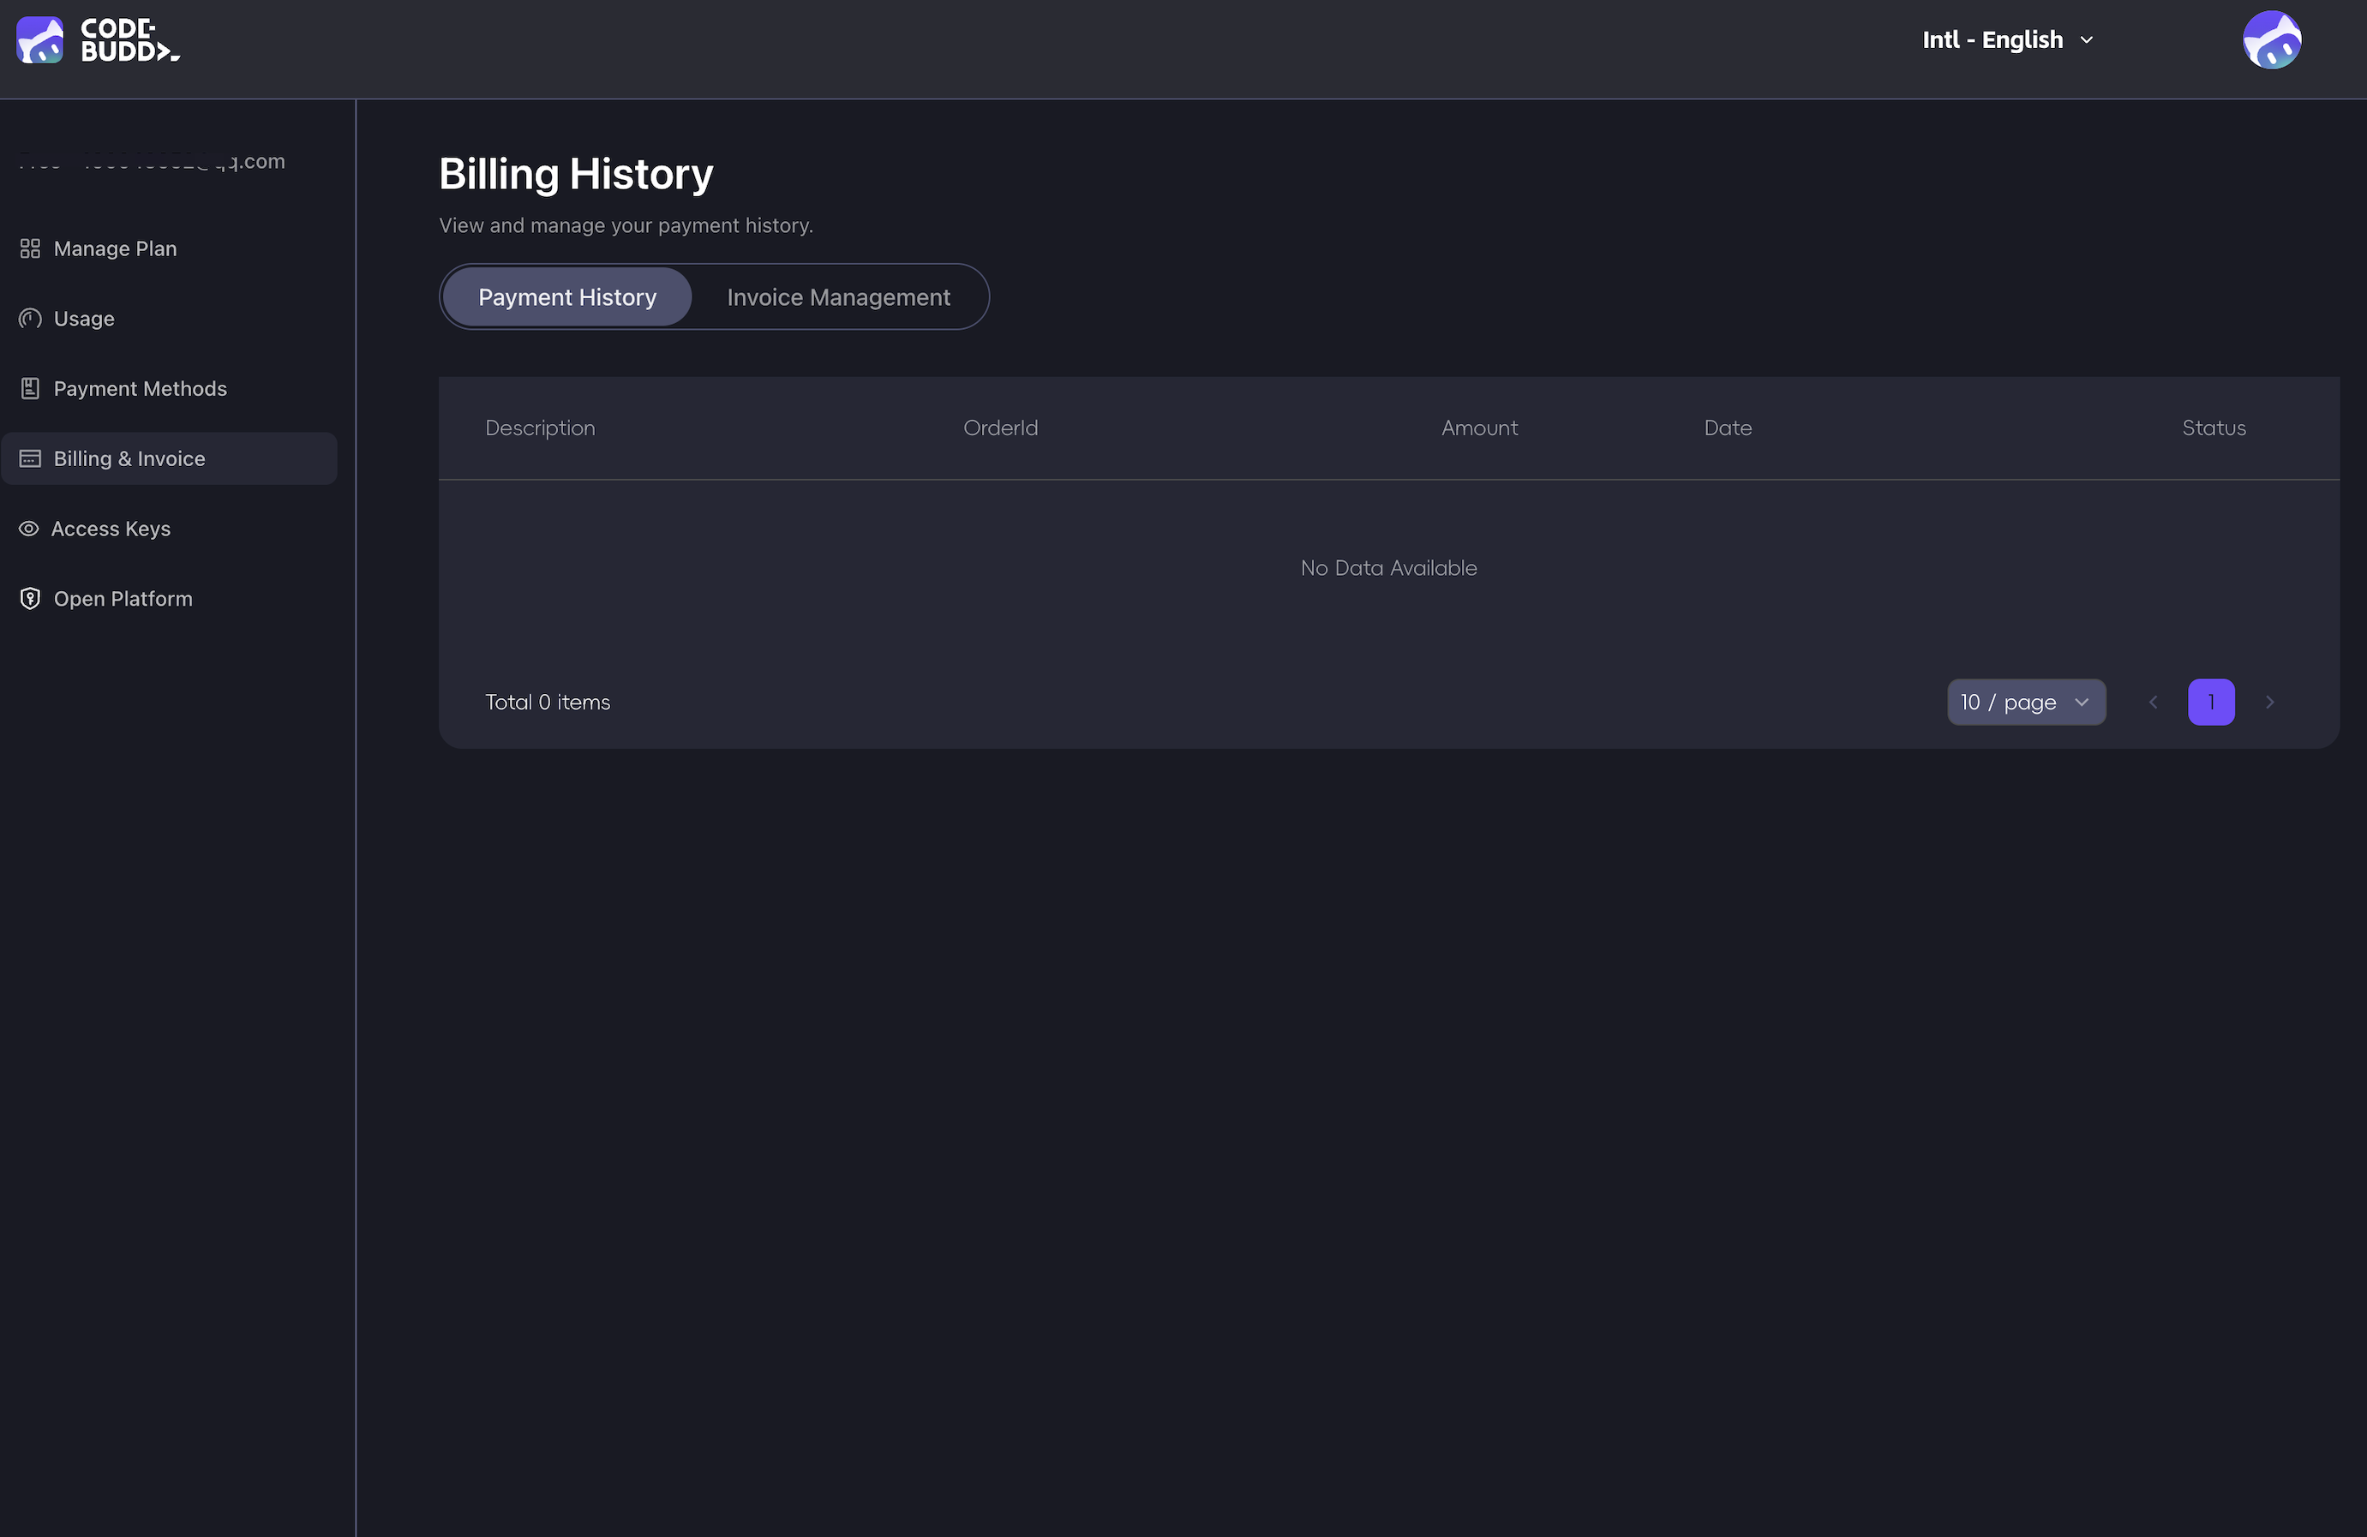Open the 10 / page size dropdown
2367x1537 pixels.
tap(2025, 702)
